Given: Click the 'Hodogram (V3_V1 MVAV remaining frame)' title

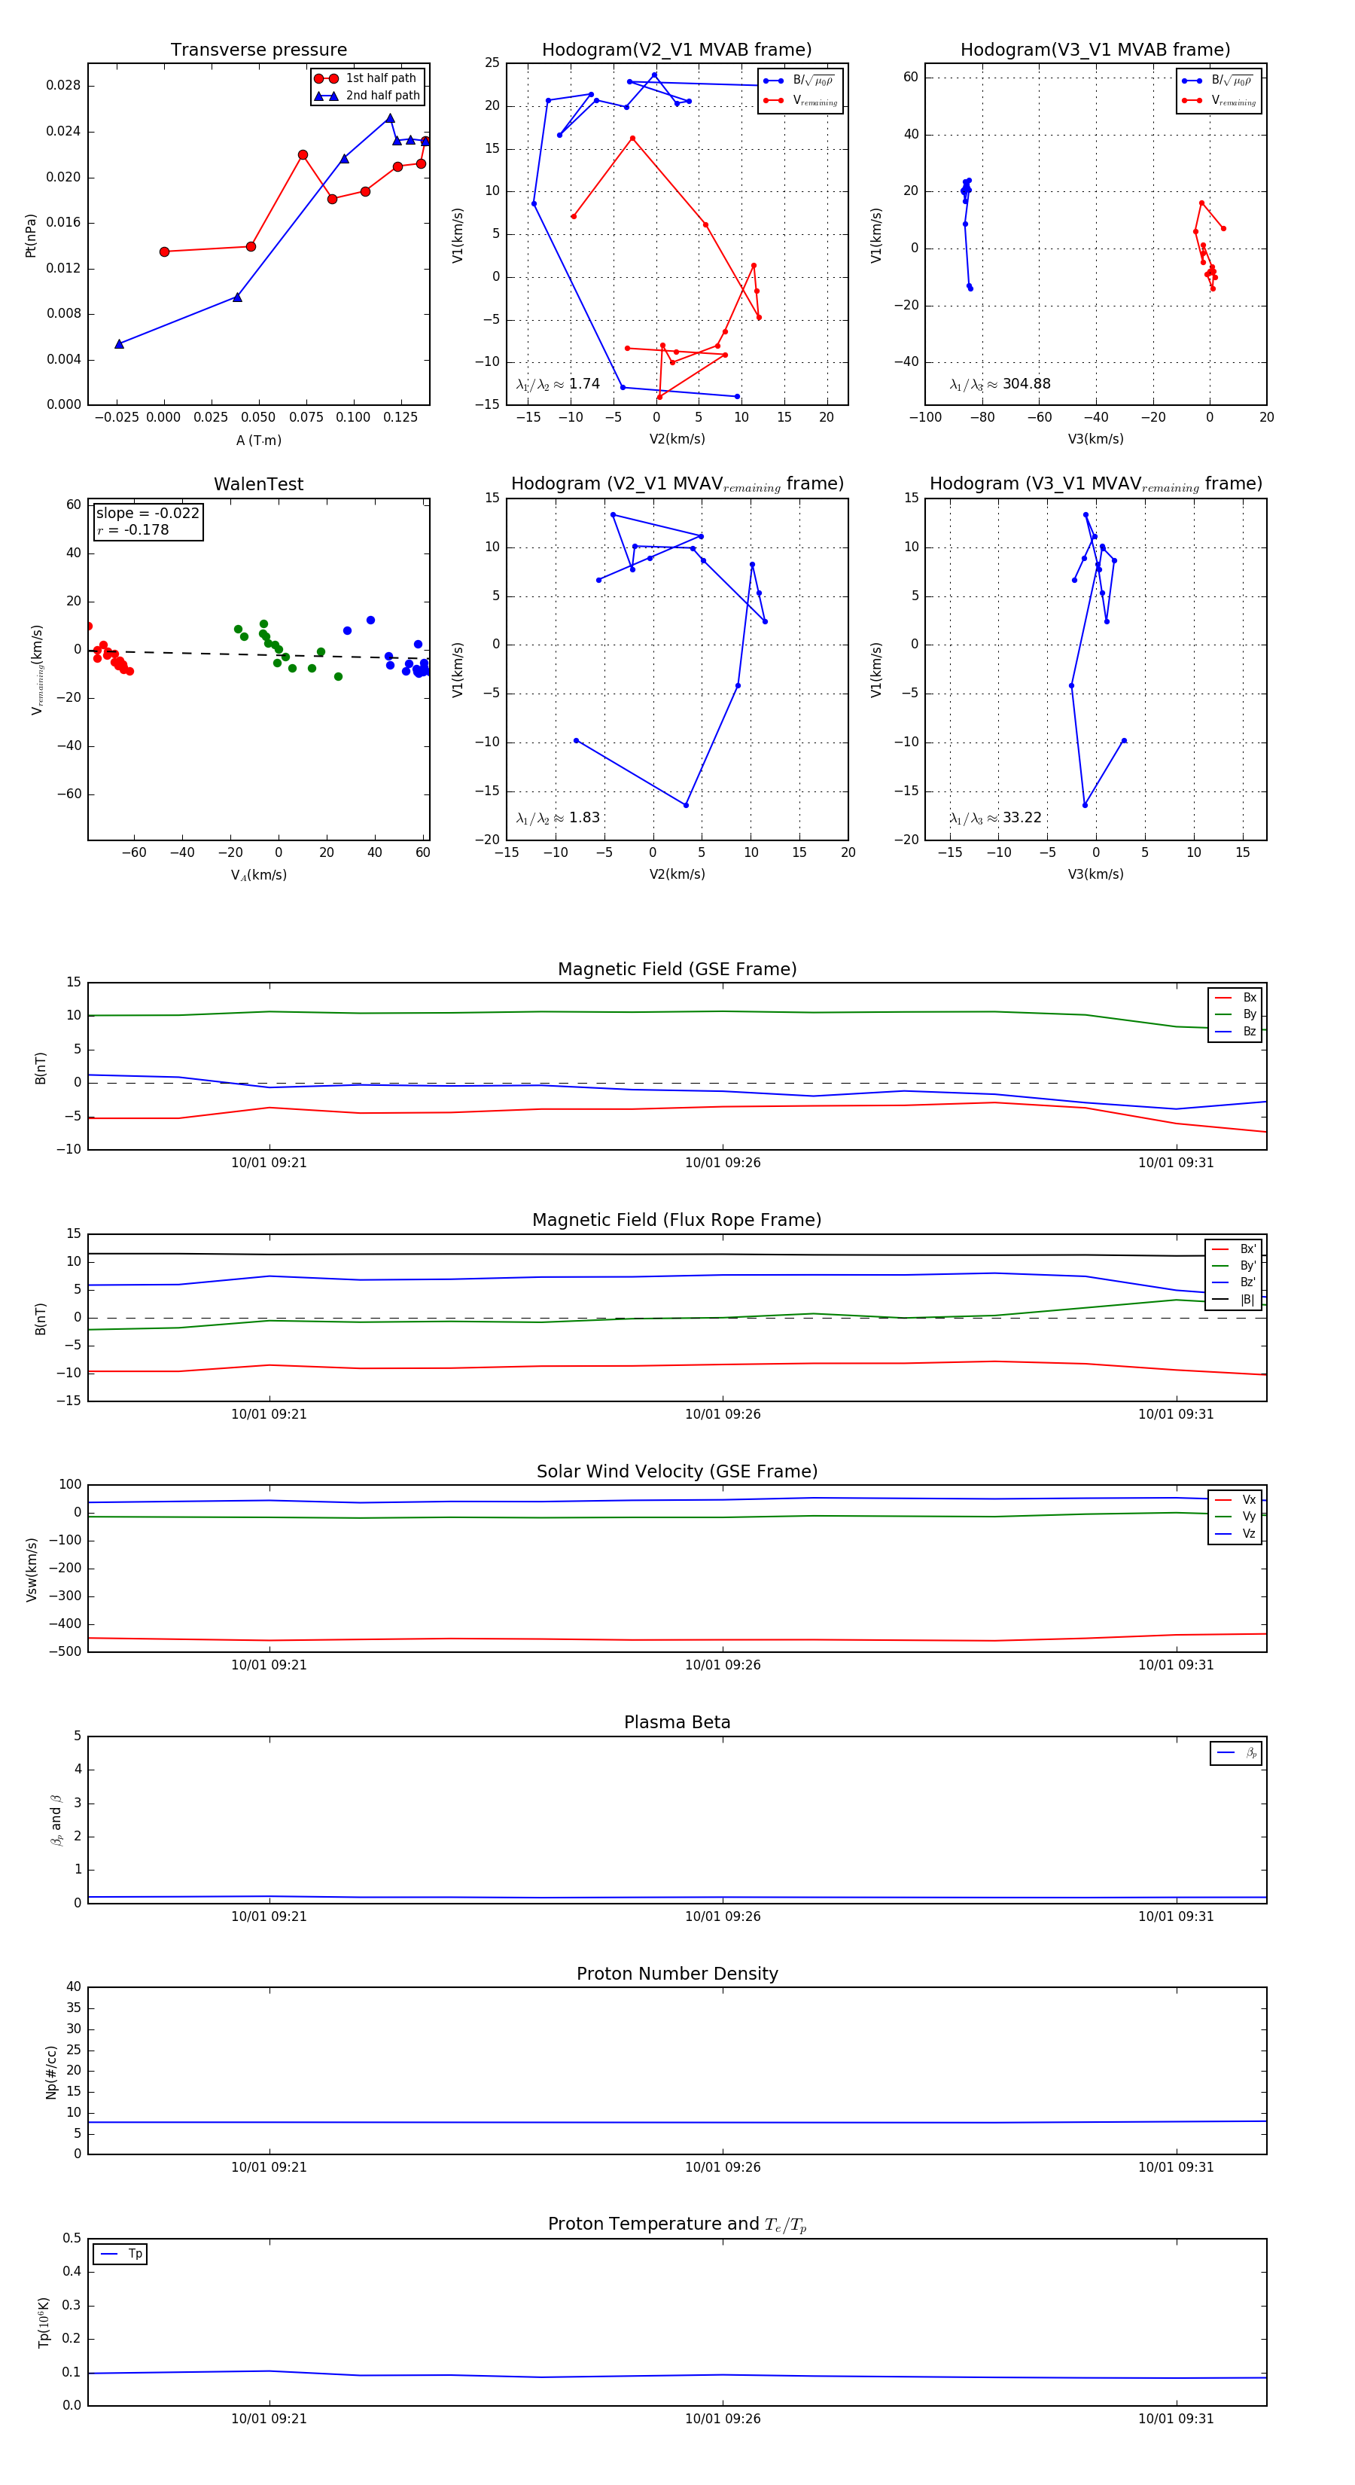Looking at the screenshot, I should [x=1095, y=484].
